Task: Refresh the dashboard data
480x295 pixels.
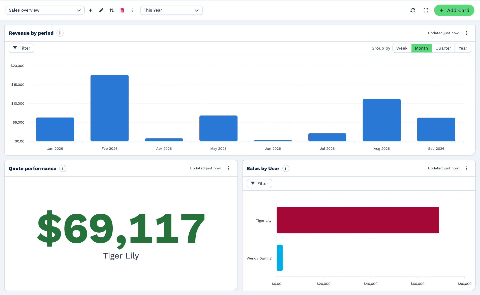Action: 413,10
